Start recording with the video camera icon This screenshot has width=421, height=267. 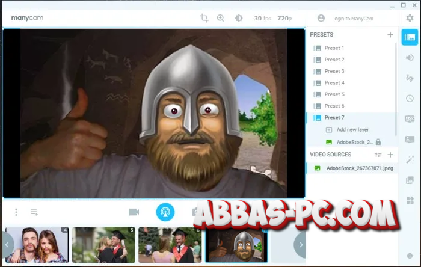pyautogui.click(x=134, y=212)
